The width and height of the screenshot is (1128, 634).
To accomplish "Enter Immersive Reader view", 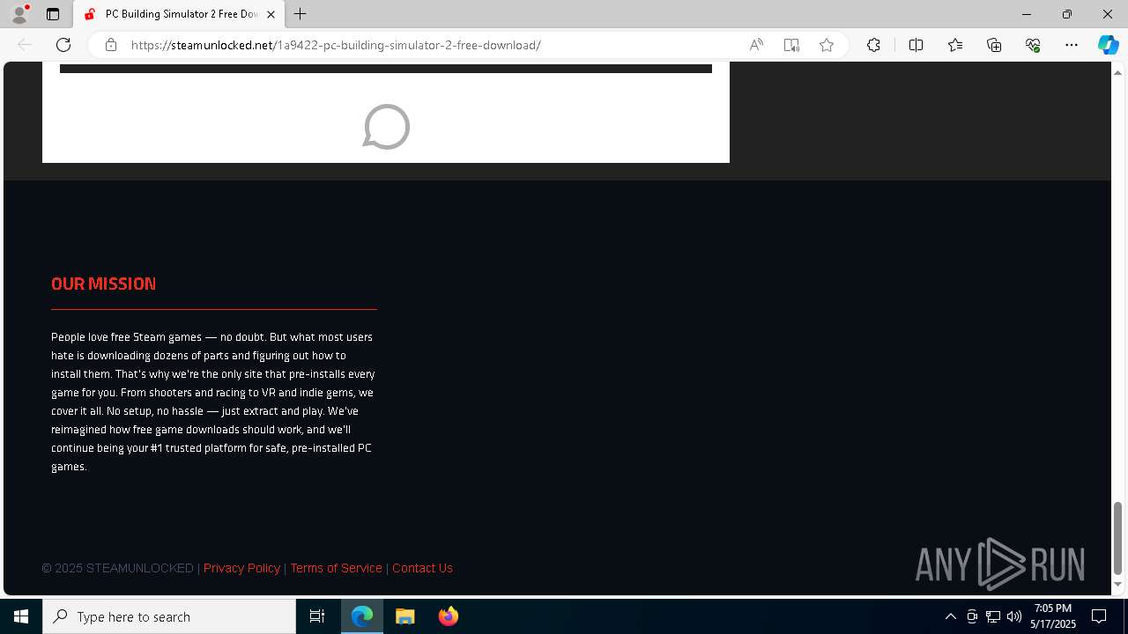I will (791, 45).
